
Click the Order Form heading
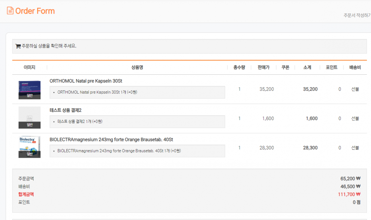pyautogui.click(x=35, y=11)
